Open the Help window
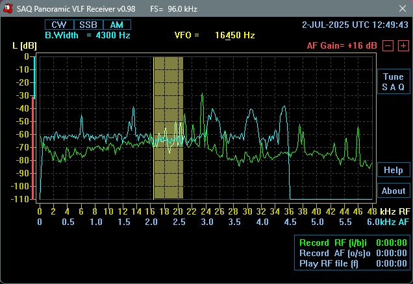This screenshot has height=284, width=413. coord(393,170)
